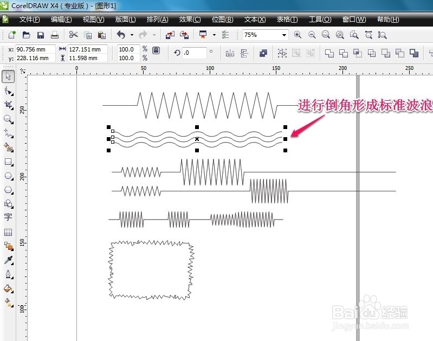Select the Shape edit tool

[x=8, y=91]
